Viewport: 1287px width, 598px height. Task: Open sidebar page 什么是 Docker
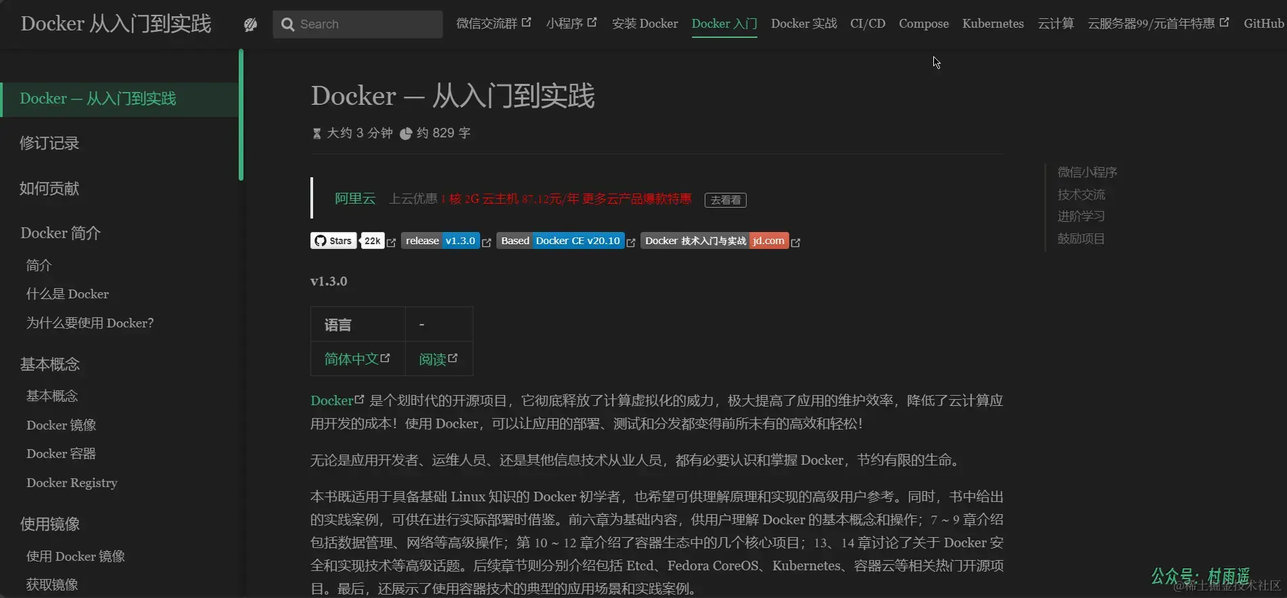(x=67, y=294)
